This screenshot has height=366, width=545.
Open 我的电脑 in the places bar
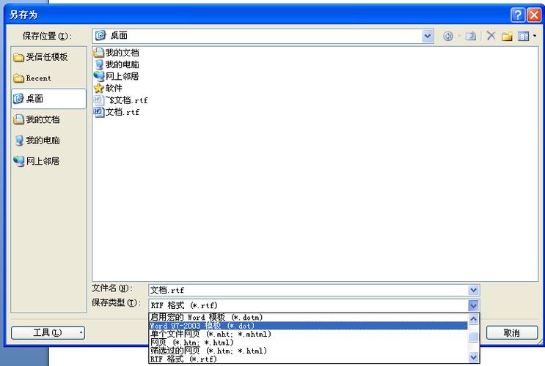pyautogui.click(x=48, y=141)
